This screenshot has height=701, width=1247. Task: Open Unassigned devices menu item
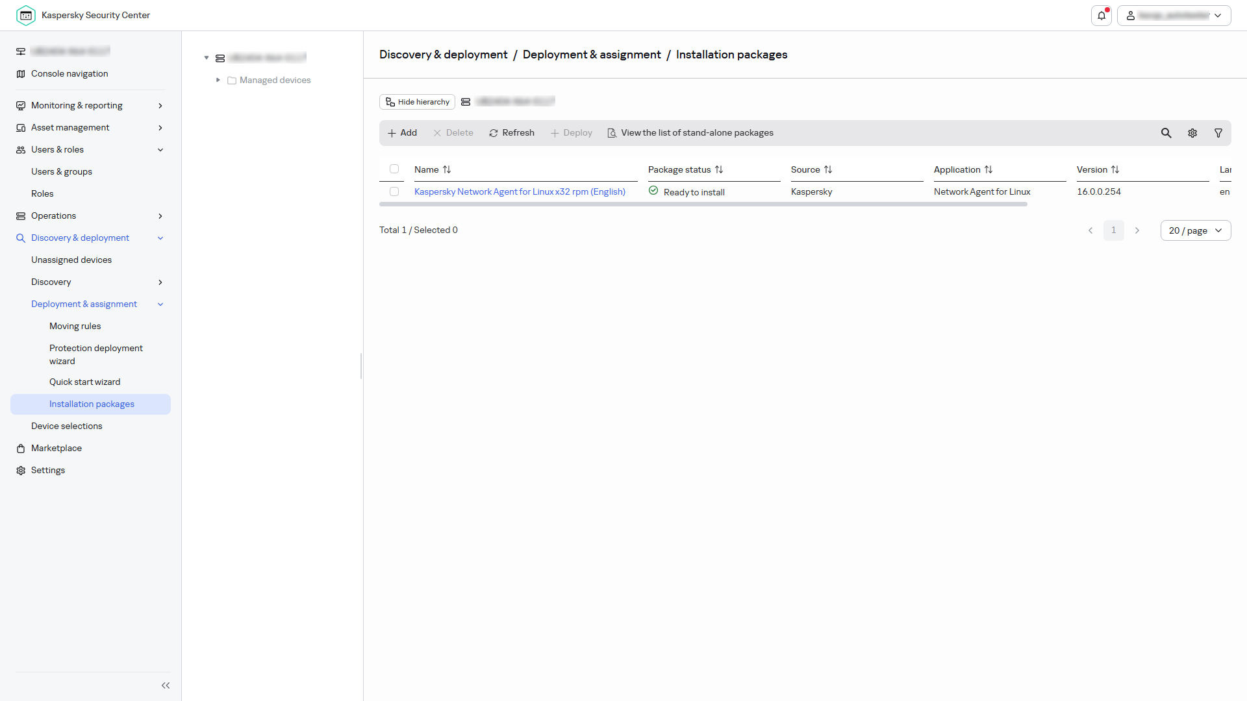tap(71, 260)
